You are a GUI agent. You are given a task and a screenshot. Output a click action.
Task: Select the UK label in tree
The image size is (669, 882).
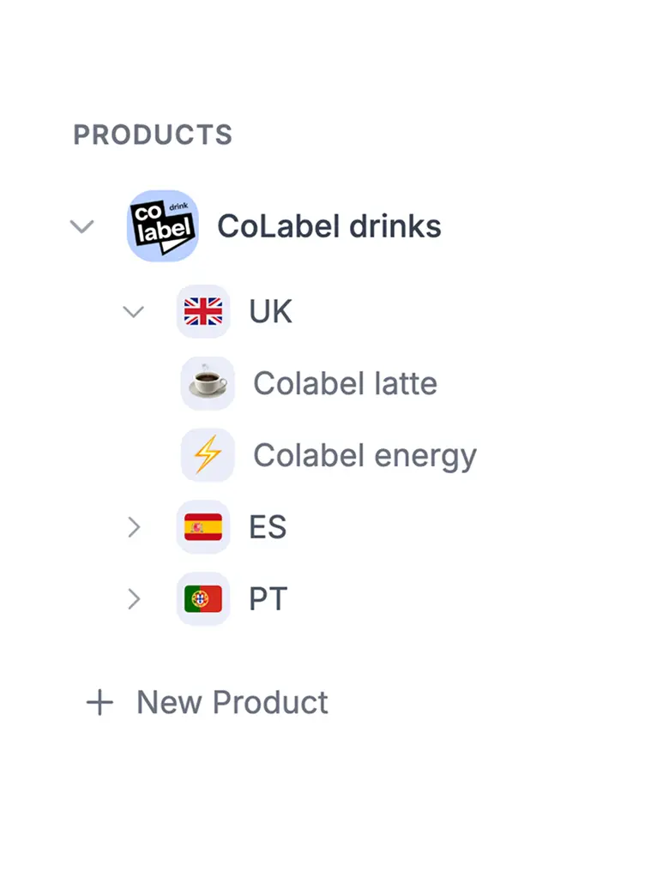pos(270,311)
